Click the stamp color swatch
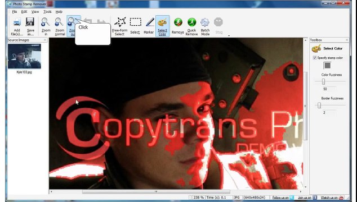Screen dimensions: 357x202 tap(327, 66)
